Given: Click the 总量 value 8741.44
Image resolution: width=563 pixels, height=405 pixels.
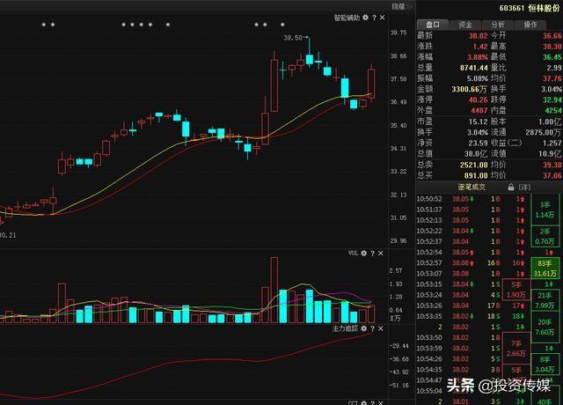Looking at the screenshot, I should (474, 68).
